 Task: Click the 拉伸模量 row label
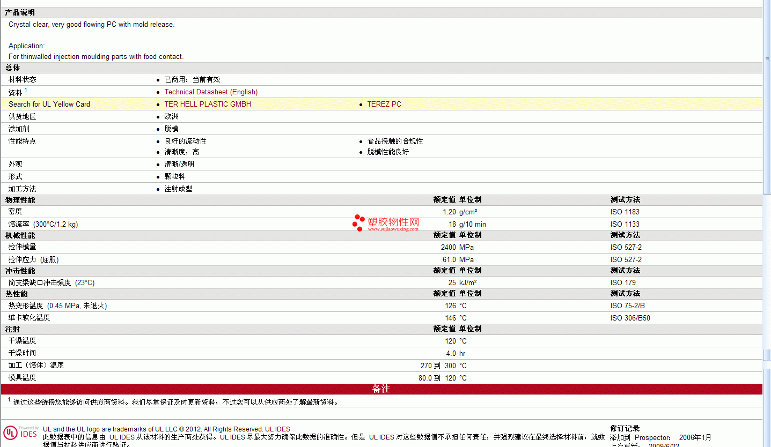pos(23,248)
